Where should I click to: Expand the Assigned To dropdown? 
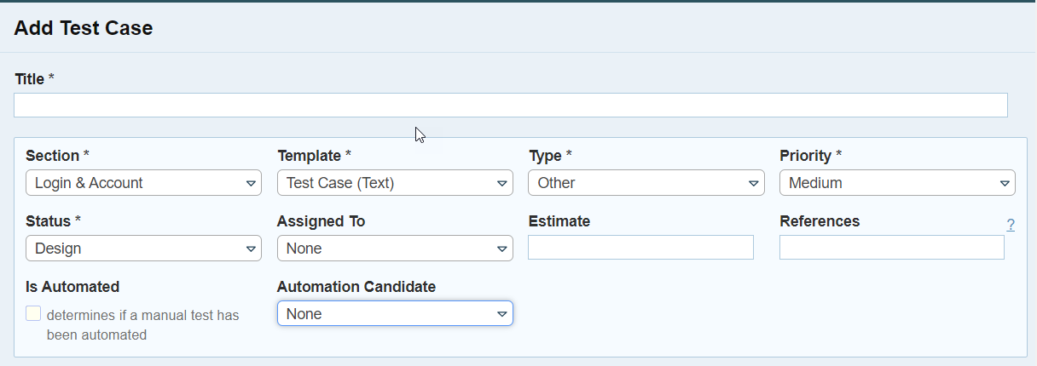pos(395,249)
